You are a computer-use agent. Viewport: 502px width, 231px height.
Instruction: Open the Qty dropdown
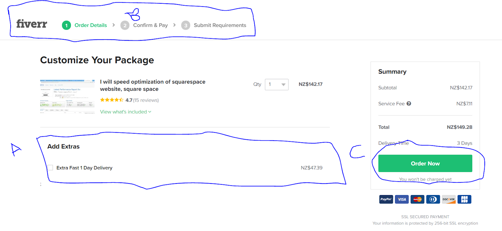[277, 85]
